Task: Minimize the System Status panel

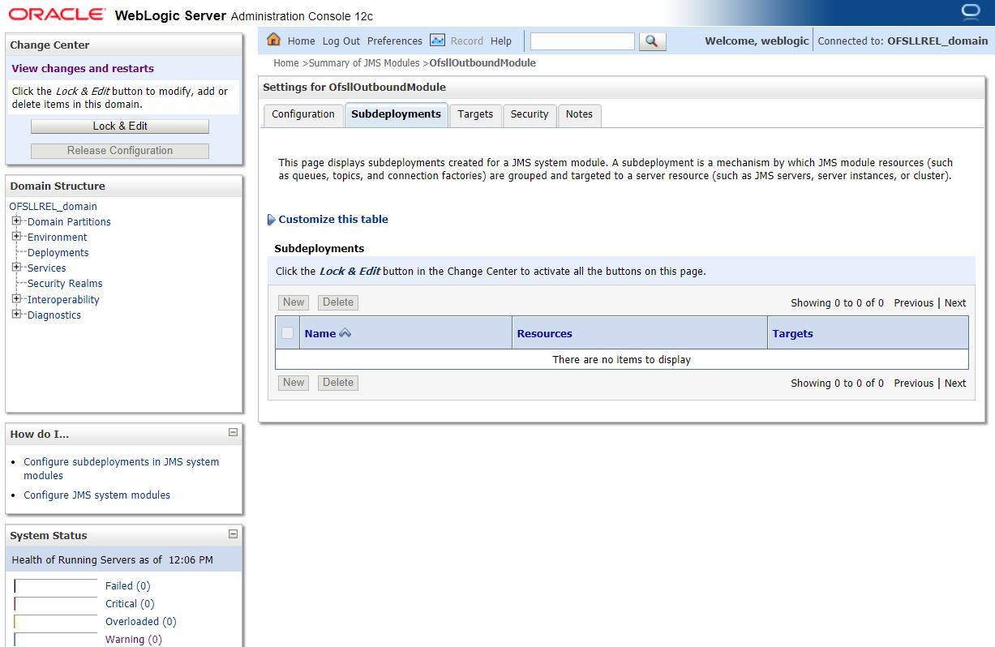Action: click(233, 534)
